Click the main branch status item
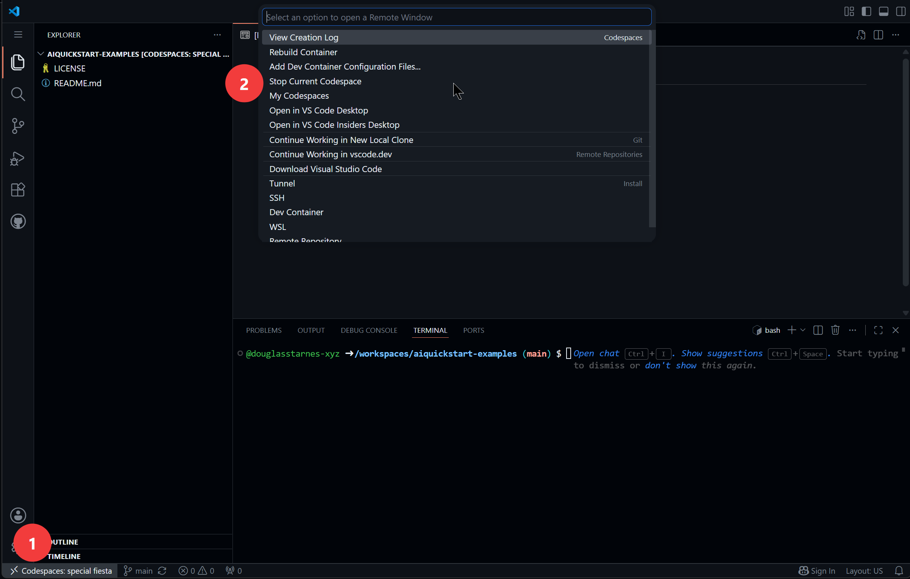910x579 pixels. [x=138, y=571]
